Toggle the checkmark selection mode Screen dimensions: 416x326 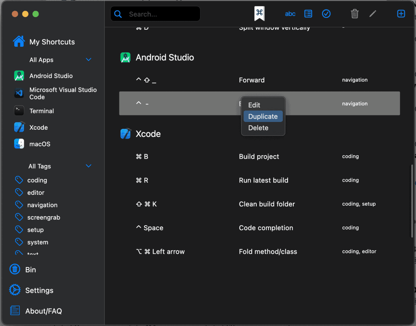[x=326, y=14]
